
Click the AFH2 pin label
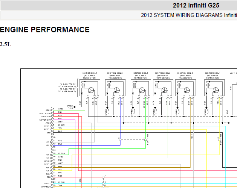48,123
